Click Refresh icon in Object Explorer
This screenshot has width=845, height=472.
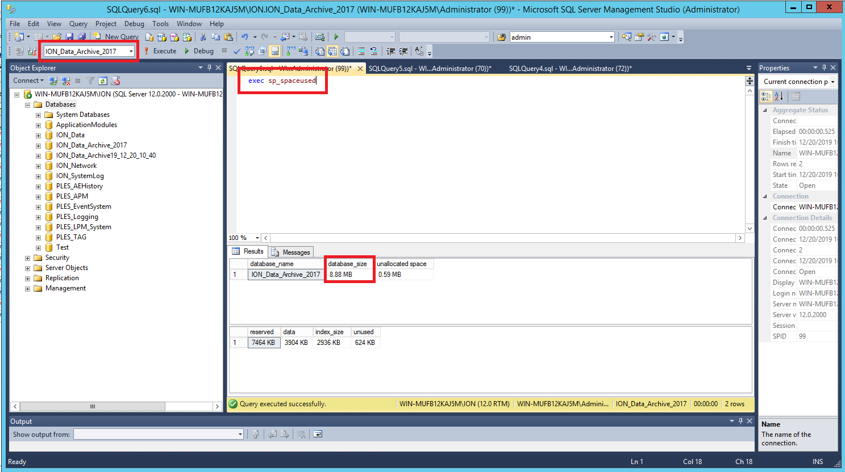(x=103, y=81)
